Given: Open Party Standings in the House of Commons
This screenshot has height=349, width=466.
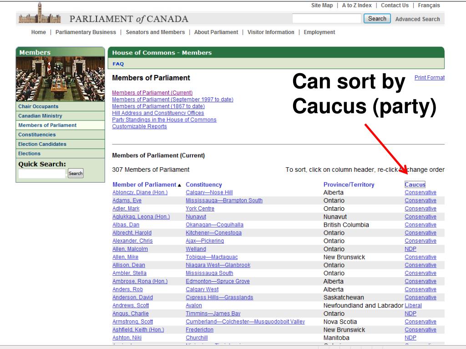Looking at the screenshot, I should tap(164, 120).
